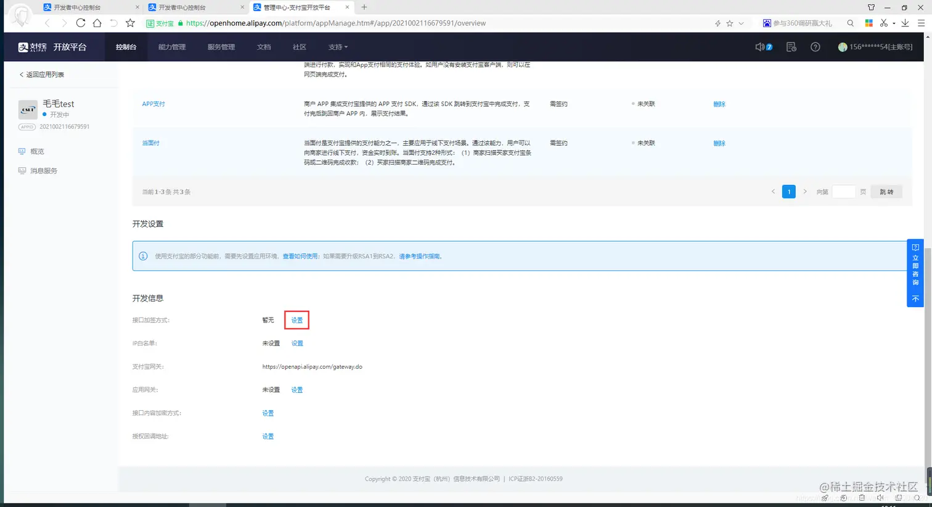This screenshot has height=507, width=932.
Task: Reload the page with refresh icon
Action: (x=80, y=23)
